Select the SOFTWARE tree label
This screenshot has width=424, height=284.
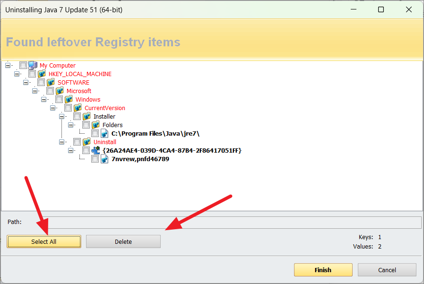73,82
